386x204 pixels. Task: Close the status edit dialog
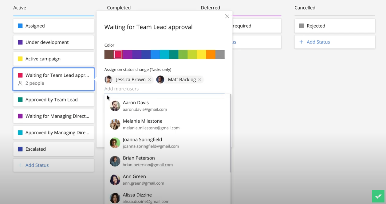tap(227, 16)
